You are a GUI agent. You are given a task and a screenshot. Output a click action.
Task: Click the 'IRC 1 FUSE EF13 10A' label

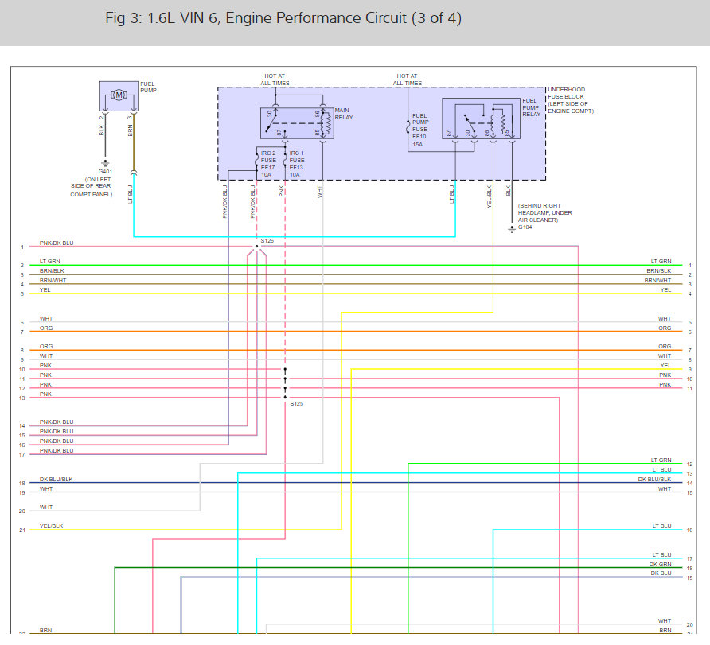(297, 164)
